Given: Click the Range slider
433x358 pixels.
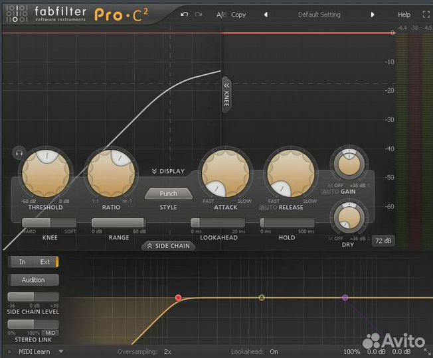Looking at the screenshot, I should 118,223.
